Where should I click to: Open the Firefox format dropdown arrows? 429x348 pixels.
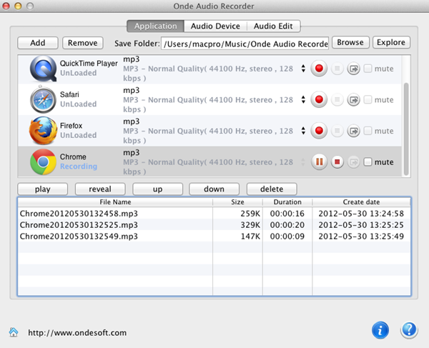point(303,131)
